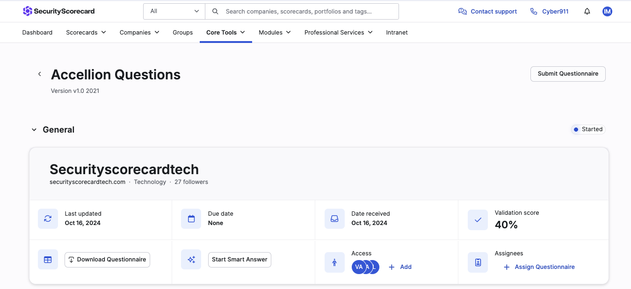Open the All search filter dropdown
This screenshot has width=631, height=289.
click(174, 11)
